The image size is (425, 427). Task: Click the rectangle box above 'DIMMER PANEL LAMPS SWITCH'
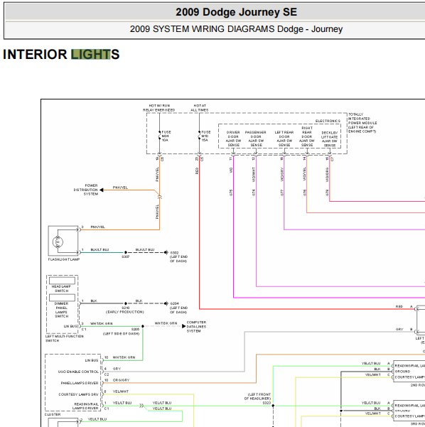(x=62, y=298)
